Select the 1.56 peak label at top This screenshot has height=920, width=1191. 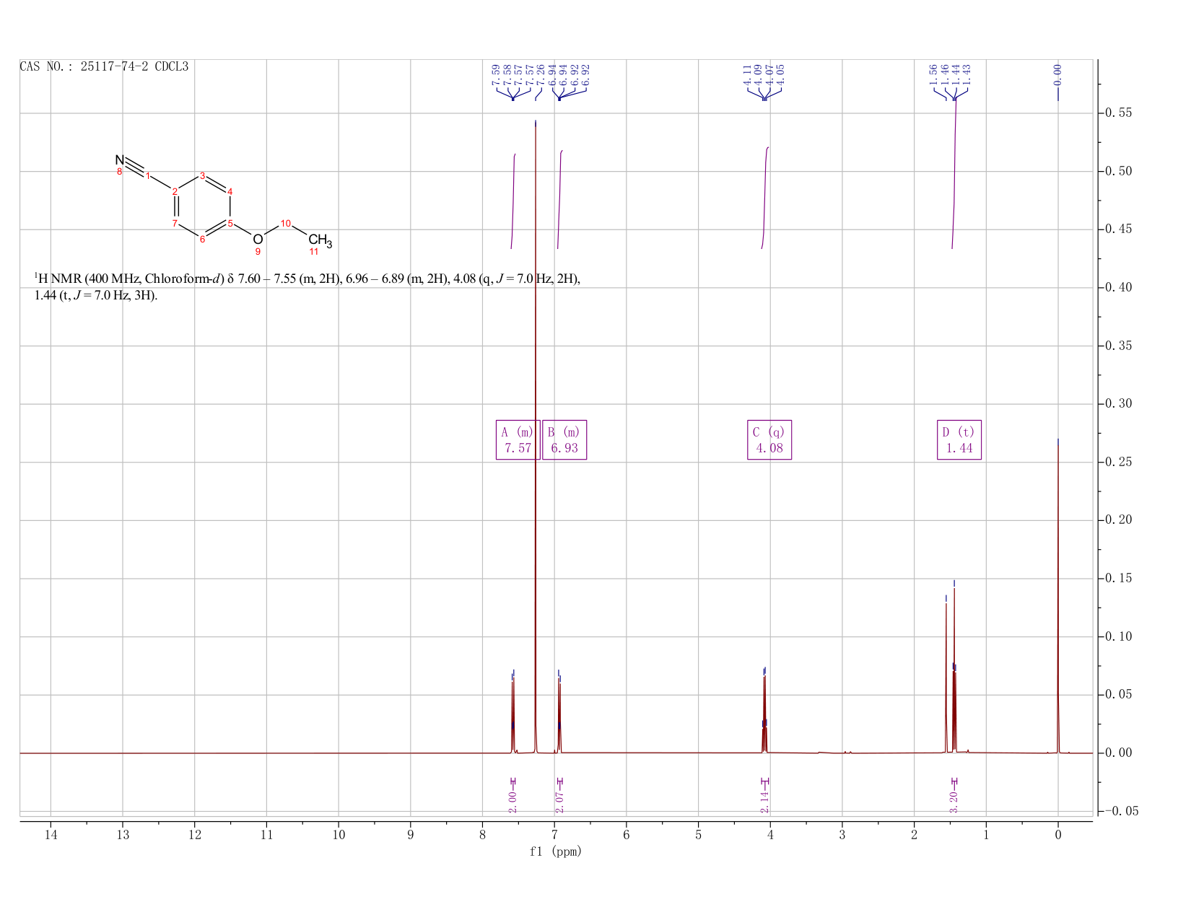coord(933,74)
